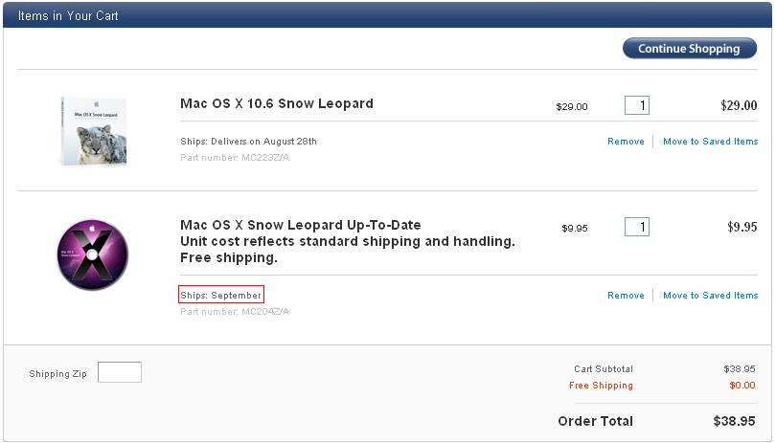Image resolution: width=776 pixels, height=443 pixels.
Task: Move Snow Leopard 10.6 to Saved Items
Action: pyautogui.click(x=710, y=142)
